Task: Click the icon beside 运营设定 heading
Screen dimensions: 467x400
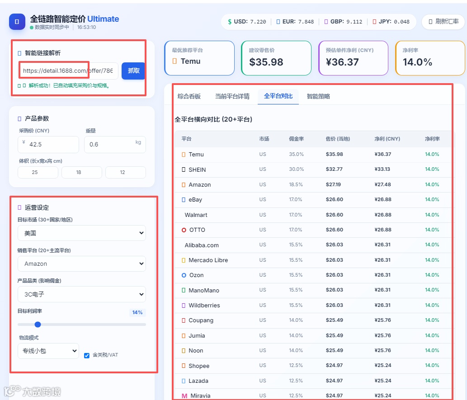Action: click(x=19, y=207)
